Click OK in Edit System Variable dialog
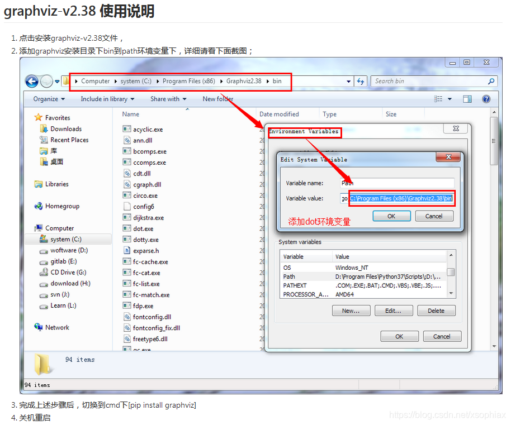The width and height of the screenshot is (511, 425). [x=391, y=216]
